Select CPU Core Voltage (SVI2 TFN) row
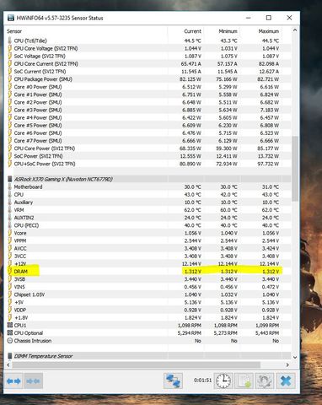Screen dimensions: 322x405 click(x=148, y=48)
